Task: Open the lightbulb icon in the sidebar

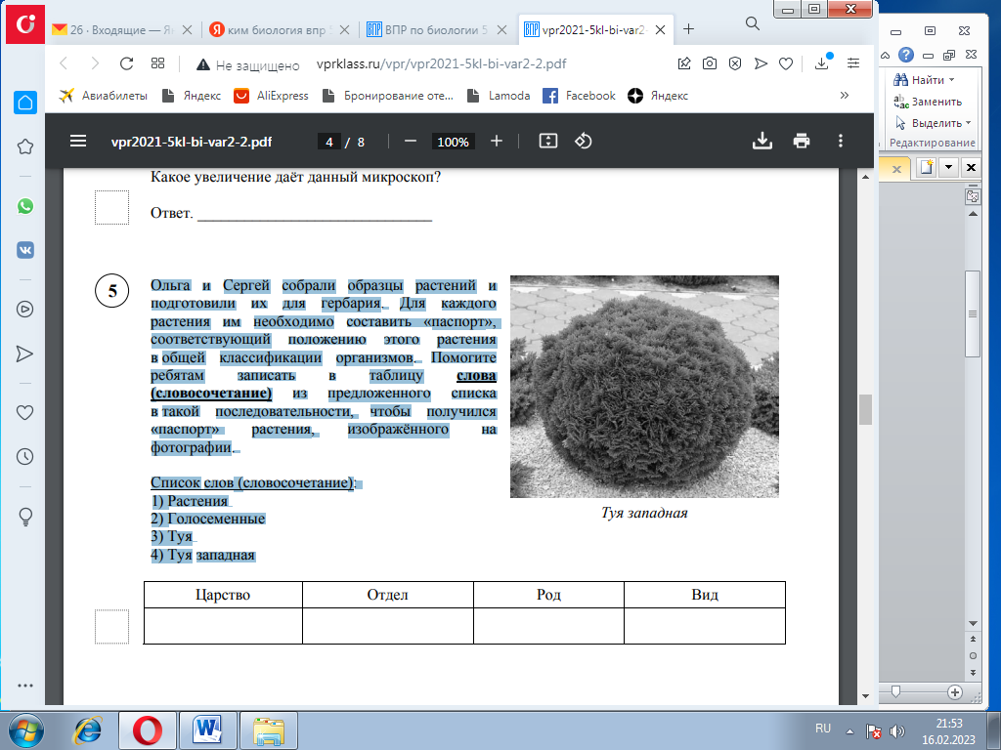Action: click(x=25, y=516)
